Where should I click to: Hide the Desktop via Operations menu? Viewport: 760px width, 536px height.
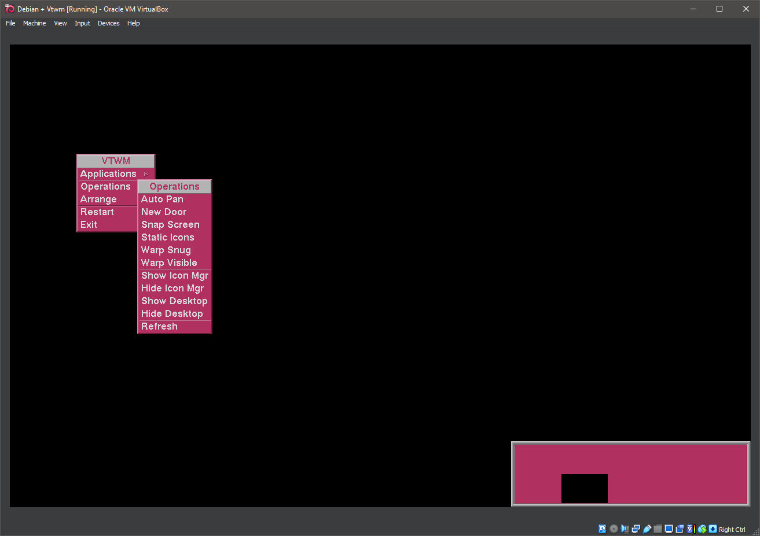point(173,313)
